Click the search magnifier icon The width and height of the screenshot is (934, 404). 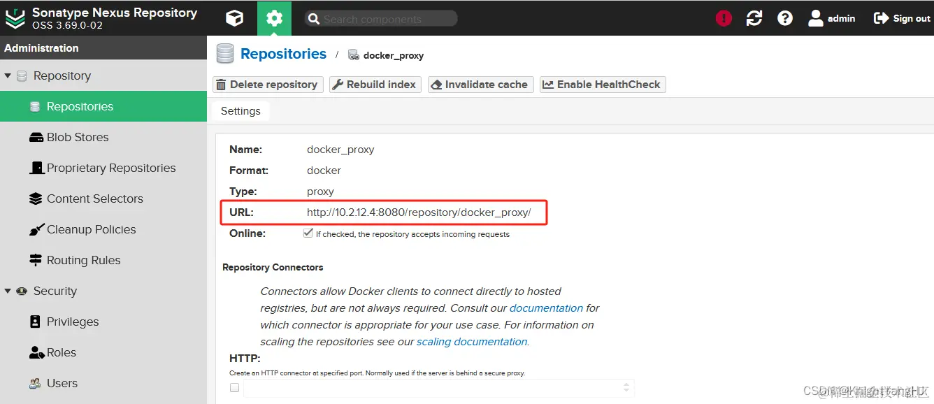314,19
